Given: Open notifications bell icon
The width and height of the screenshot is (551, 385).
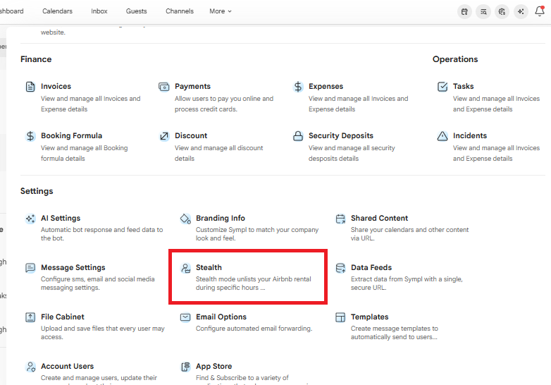Looking at the screenshot, I should [540, 11].
